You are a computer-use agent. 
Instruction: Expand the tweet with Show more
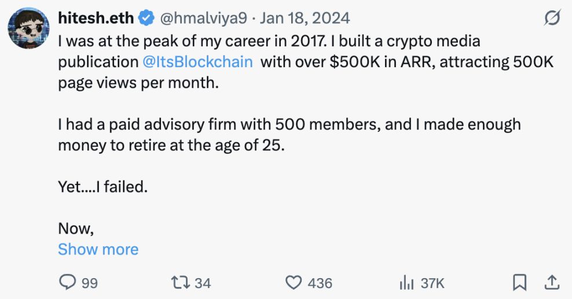(x=98, y=249)
